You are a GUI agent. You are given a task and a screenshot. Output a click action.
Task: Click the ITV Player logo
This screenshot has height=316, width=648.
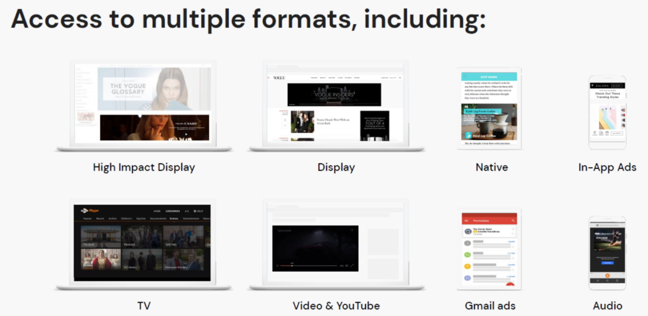point(90,211)
